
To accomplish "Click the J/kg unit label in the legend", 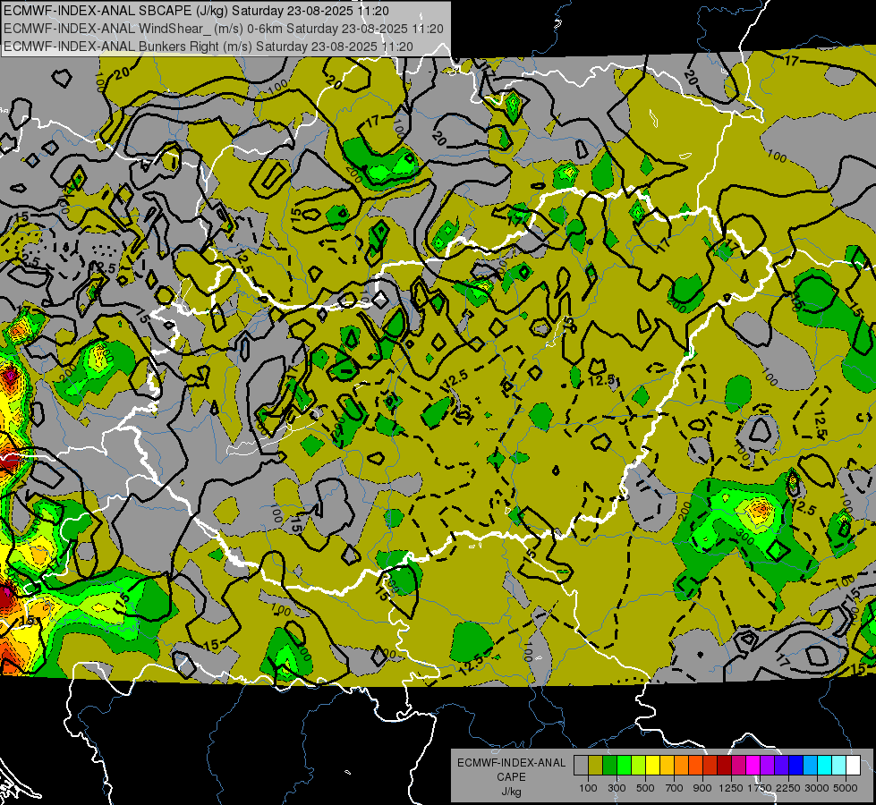I will click(x=511, y=792).
